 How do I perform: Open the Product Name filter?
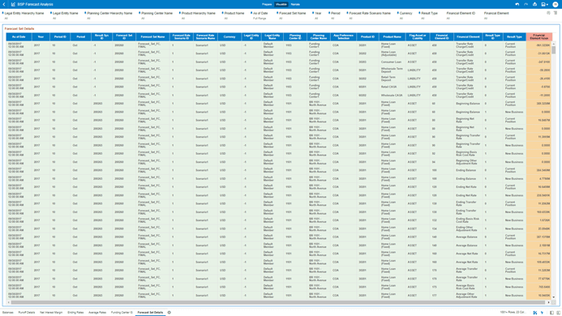(x=234, y=15)
